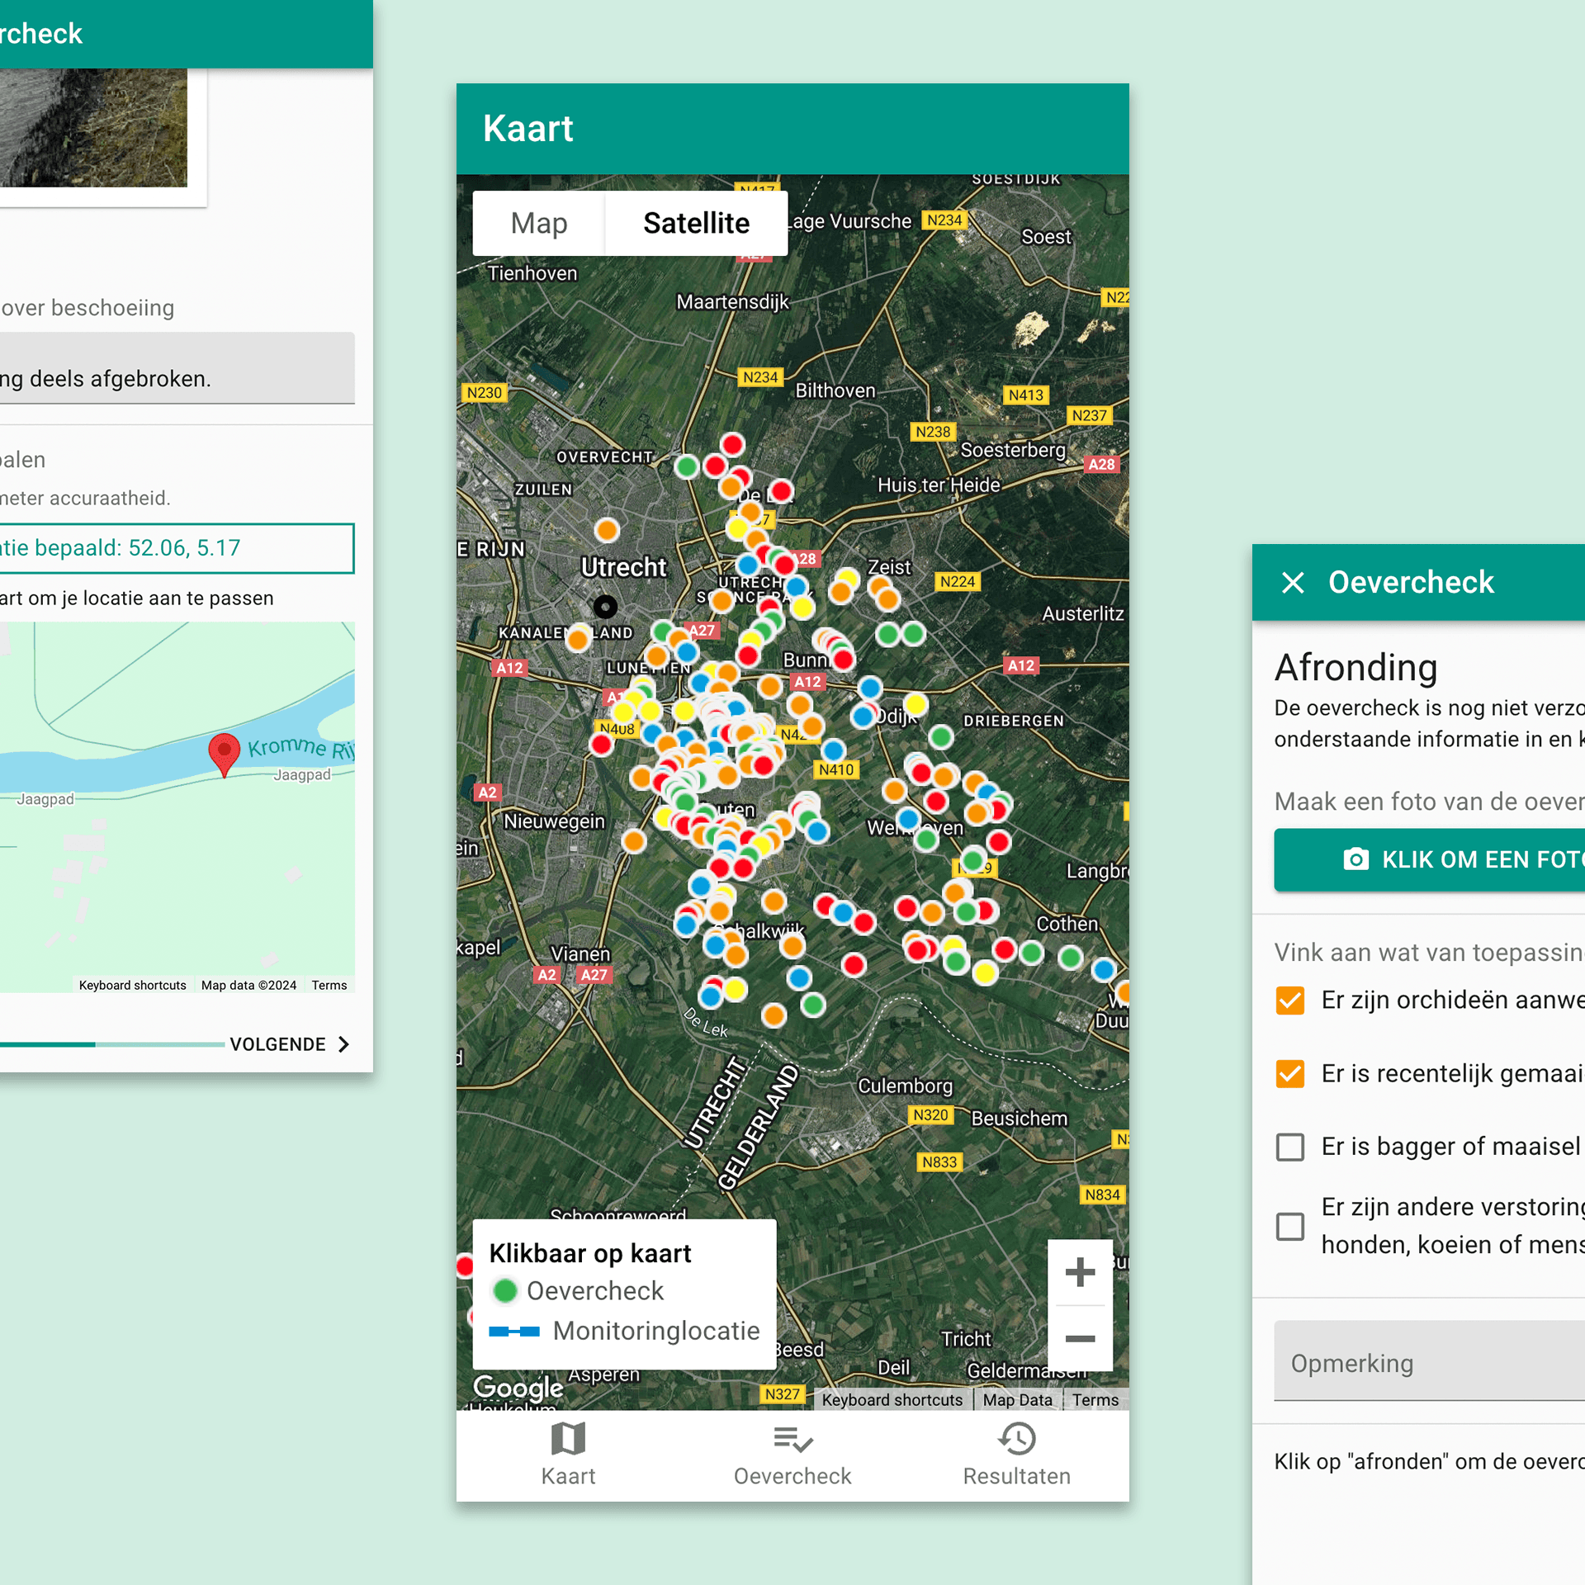Open the Resultaten history icon

[1017, 1439]
